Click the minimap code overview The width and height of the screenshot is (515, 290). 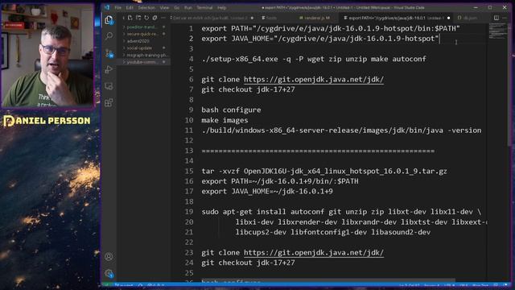[497, 31]
